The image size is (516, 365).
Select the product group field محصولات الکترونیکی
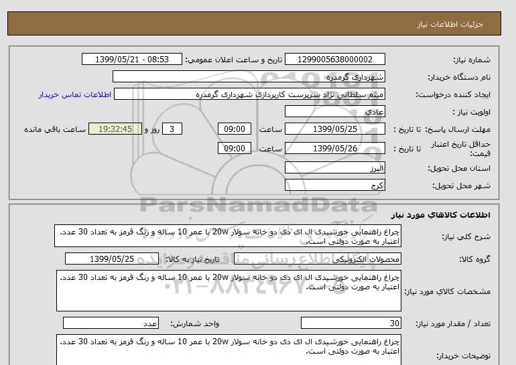317,259
